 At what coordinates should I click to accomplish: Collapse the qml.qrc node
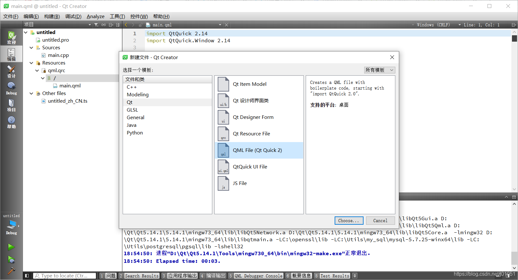pos(37,71)
